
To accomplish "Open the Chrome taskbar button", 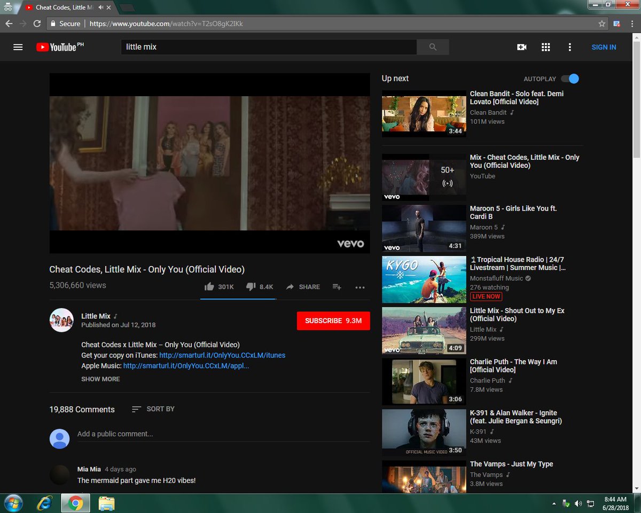I will tap(75, 503).
